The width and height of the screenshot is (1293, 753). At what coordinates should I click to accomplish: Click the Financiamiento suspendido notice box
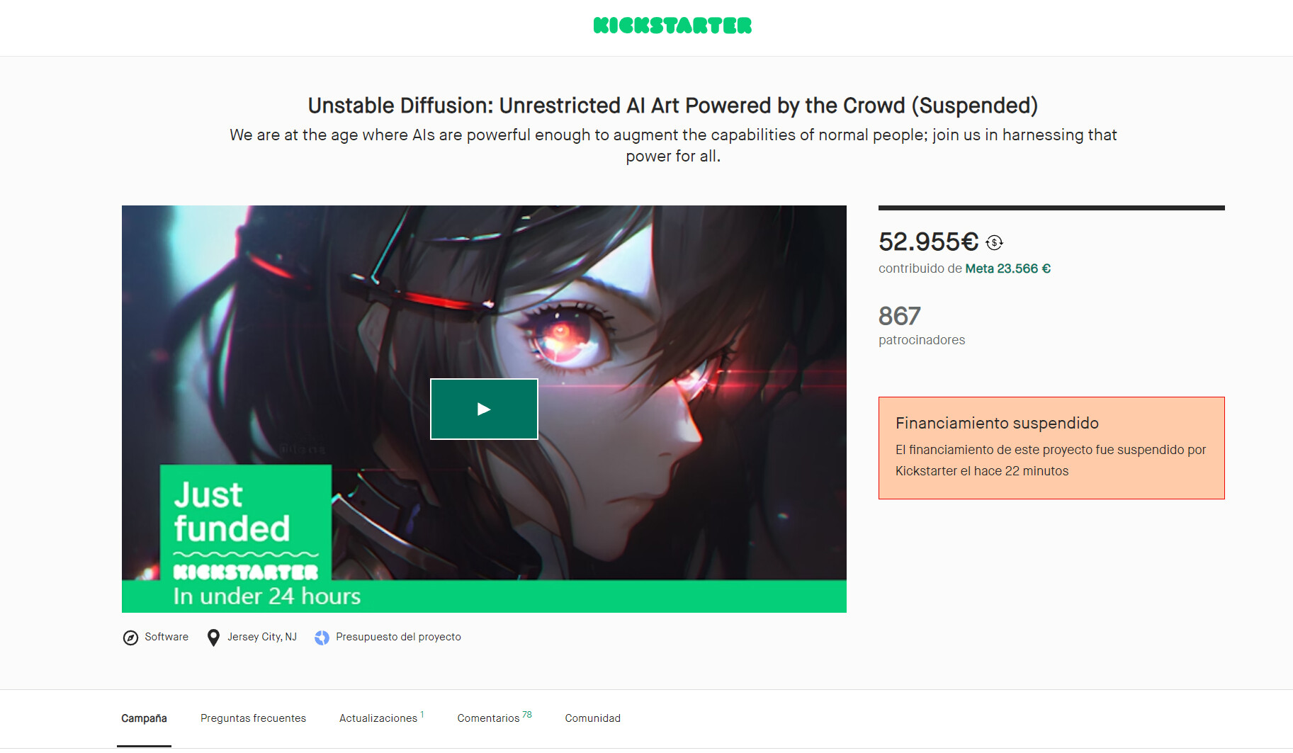point(1051,448)
